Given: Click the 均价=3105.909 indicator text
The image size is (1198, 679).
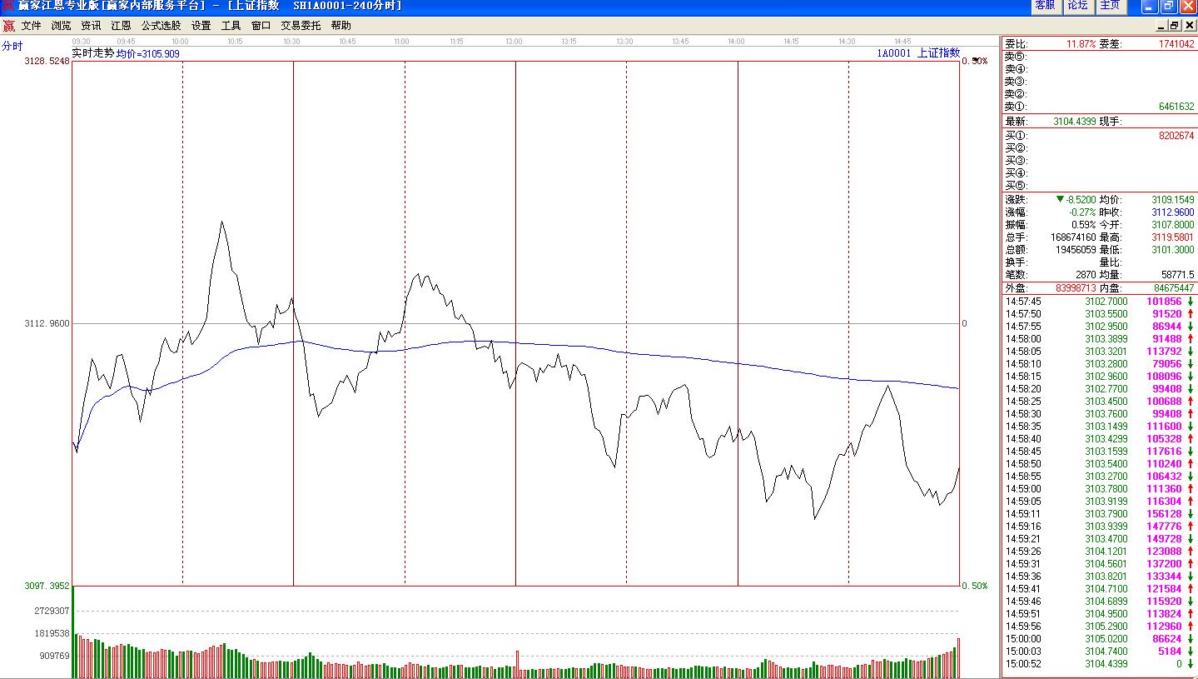Looking at the screenshot, I should pos(147,53).
